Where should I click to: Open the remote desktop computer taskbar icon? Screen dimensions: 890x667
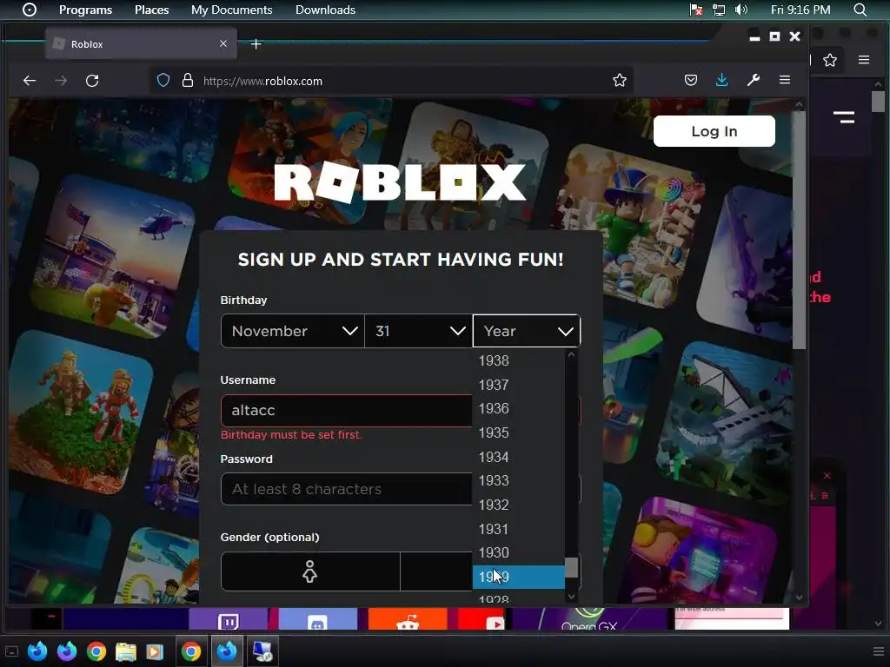tap(262, 651)
